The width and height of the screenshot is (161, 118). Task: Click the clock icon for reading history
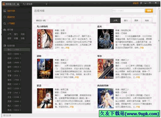(5, 17)
